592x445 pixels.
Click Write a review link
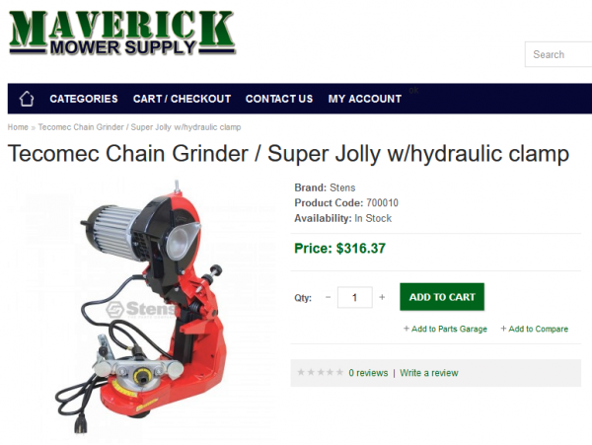[429, 373]
